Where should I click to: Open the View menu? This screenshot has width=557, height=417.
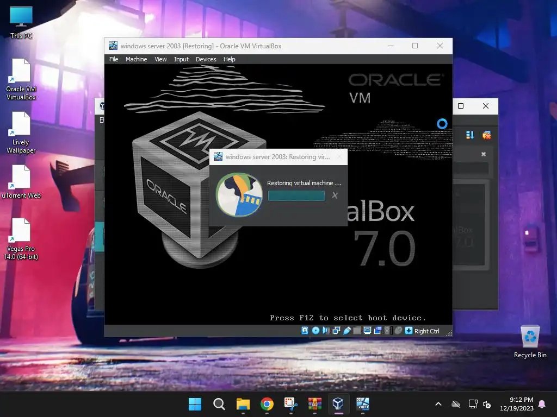pos(160,59)
